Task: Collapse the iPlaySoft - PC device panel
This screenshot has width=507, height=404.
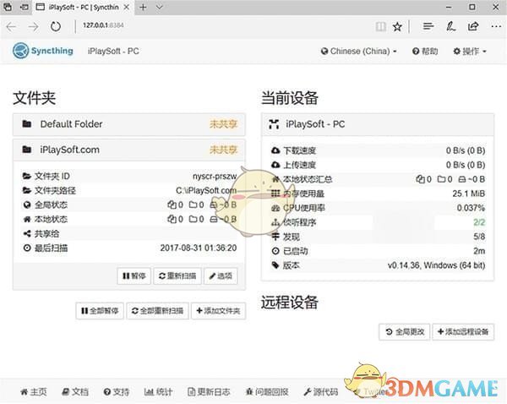Action: pyautogui.click(x=378, y=124)
